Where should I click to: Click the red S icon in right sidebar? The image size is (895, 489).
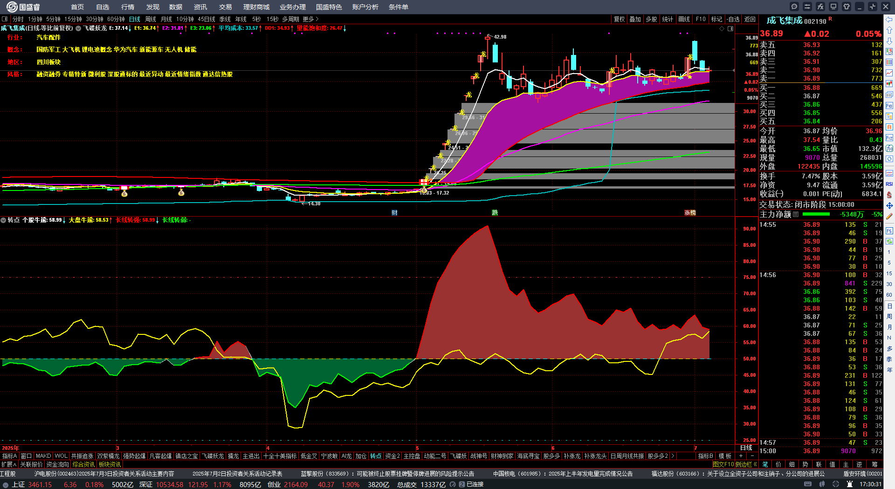[889, 195]
